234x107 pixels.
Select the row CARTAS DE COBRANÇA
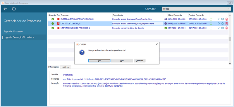tap(138, 24)
